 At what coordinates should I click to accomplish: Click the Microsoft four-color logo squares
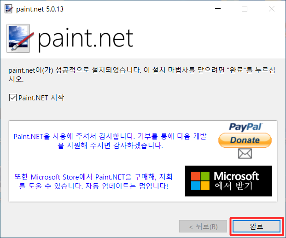pos(200,181)
